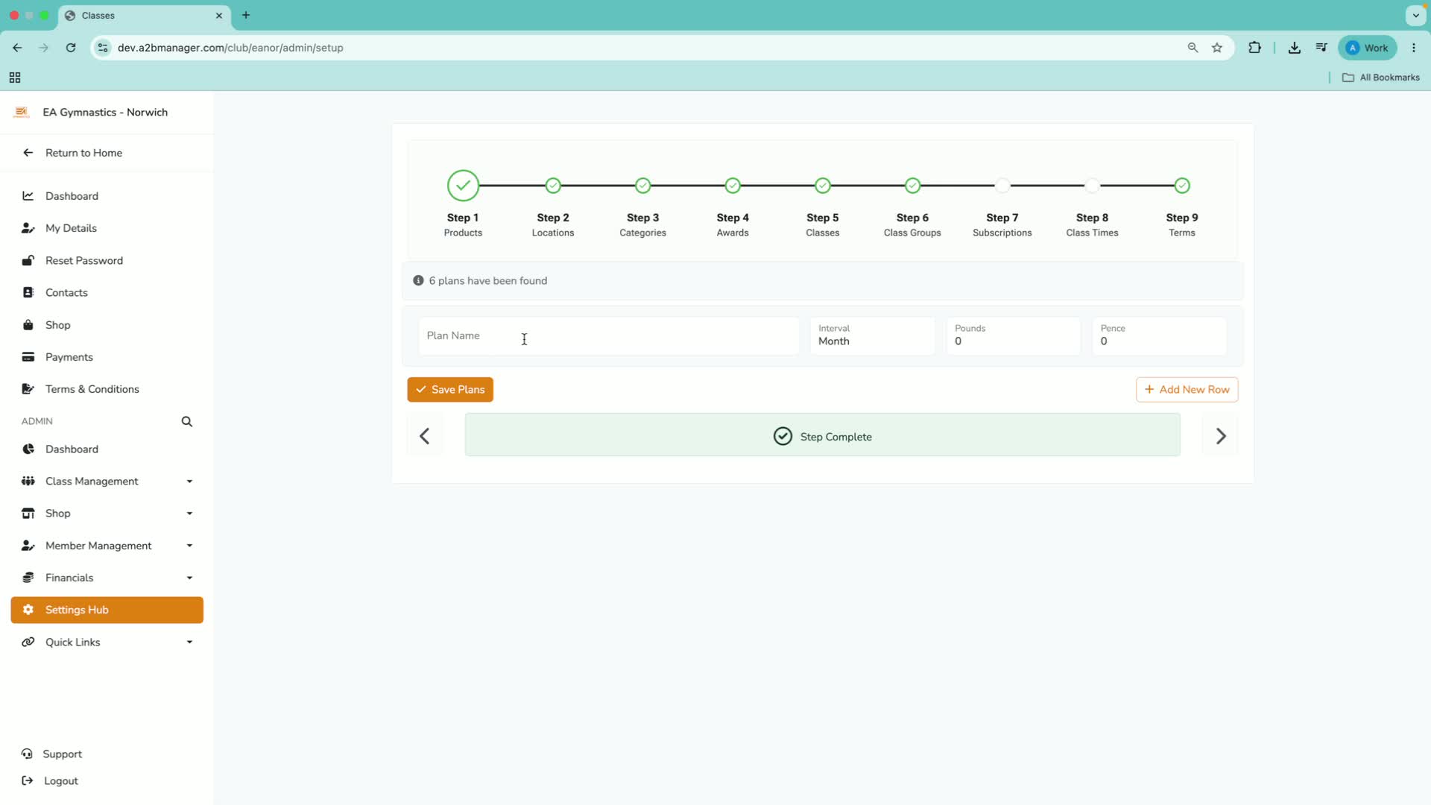Expand the Class Management menu
1431x805 pixels.
tap(107, 482)
